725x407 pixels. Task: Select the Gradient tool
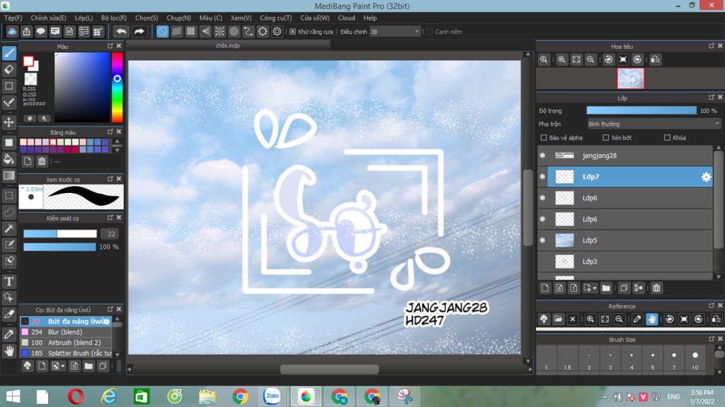tap(8, 176)
